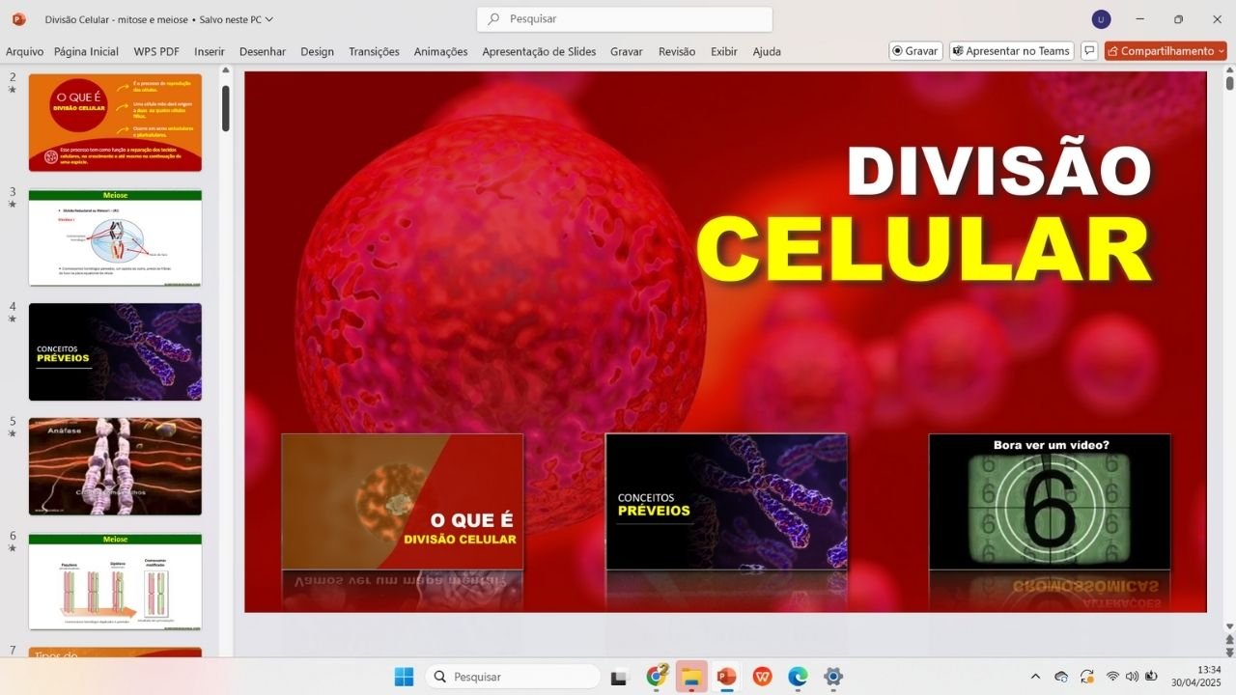
Task: Expand the Compartilhamento dropdown arrow
Action: (x=1221, y=51)
